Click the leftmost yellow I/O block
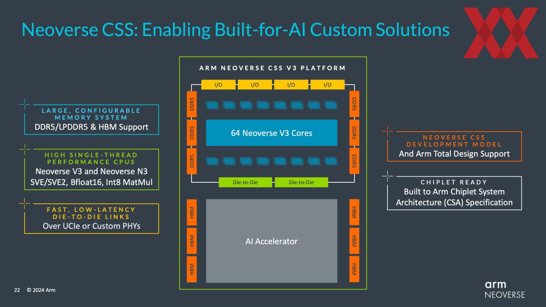Viewport: 546px width, 307px height. click(x=218, y=85)
